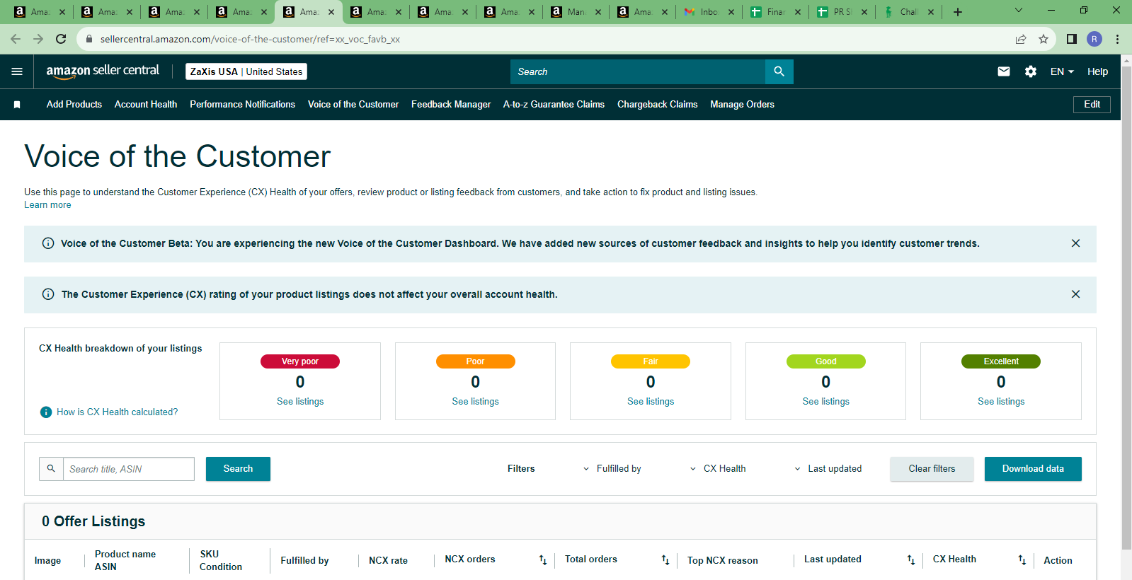Click the Download data button
Screen dimensions: 1132x580
1033,469
